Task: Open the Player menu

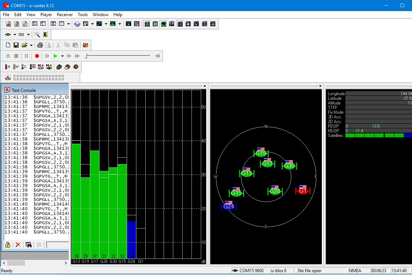Action: [46, 14]
